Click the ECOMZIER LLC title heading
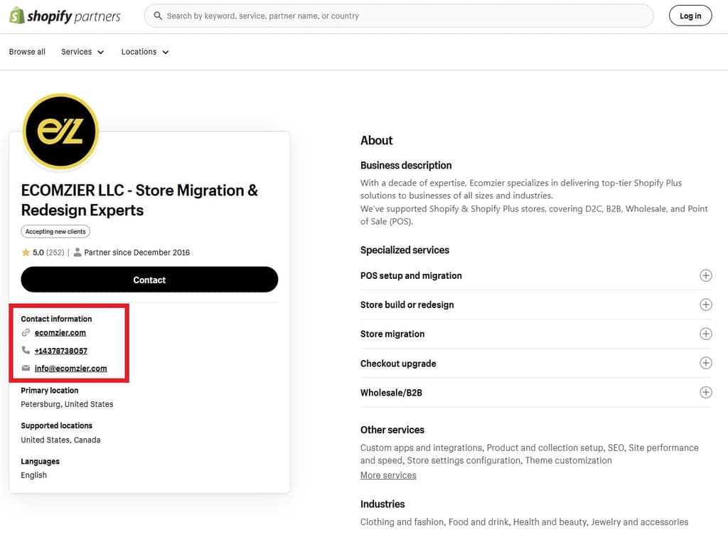The width and height of the screenshot is (728, 540). point(139,200)
